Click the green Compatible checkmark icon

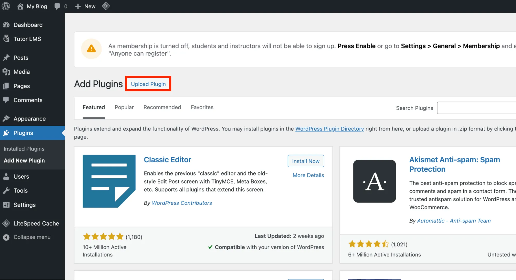tap(210, 247)
